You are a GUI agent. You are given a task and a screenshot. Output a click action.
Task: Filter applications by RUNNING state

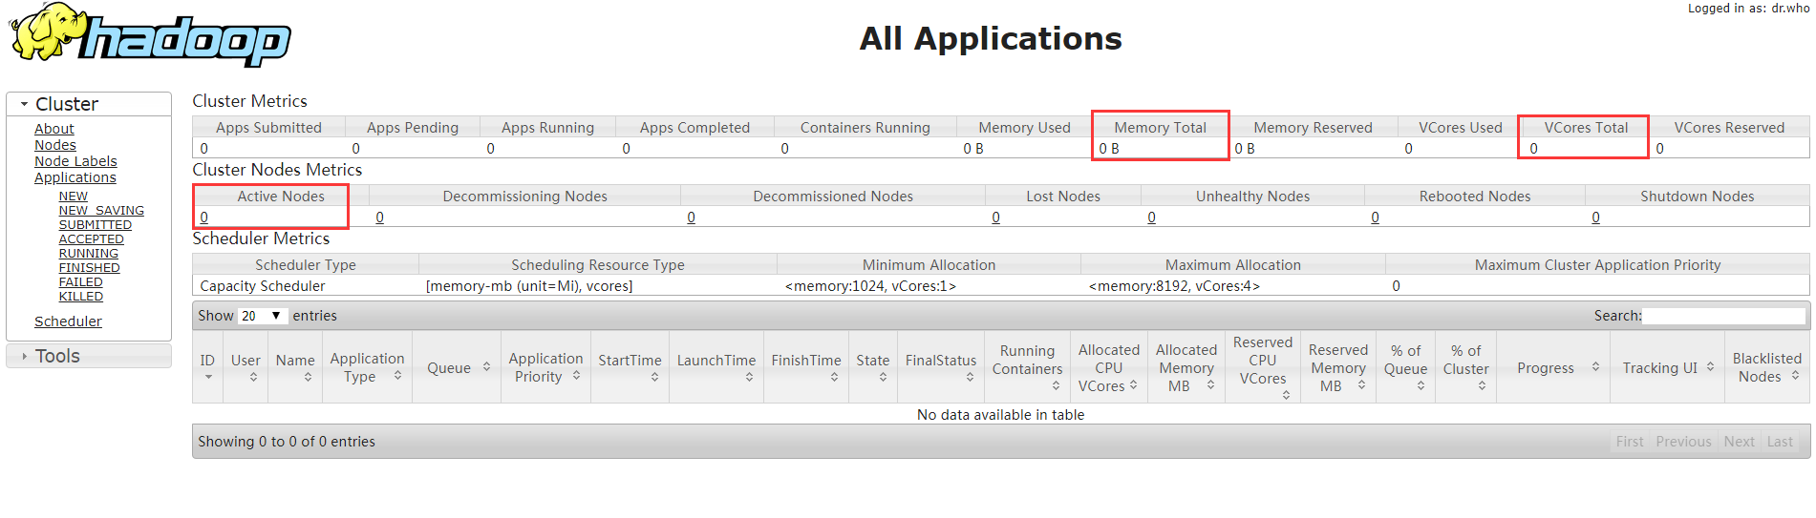(x=89, y=254)
